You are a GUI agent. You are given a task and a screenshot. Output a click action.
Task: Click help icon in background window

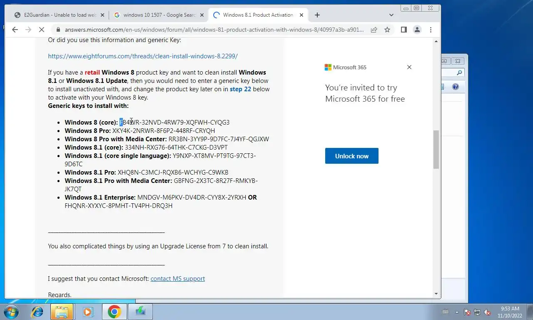[x=456, y=87]
